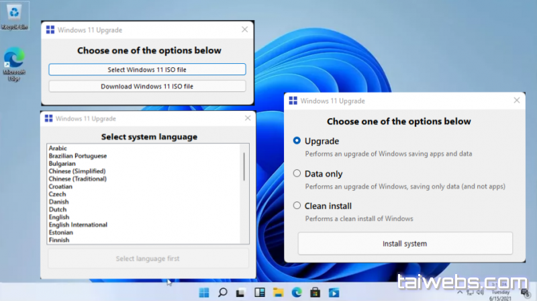The height and width of the screenshot is (301, 537).
Task: Open the Windows Start menu
Action: (204, 292)
